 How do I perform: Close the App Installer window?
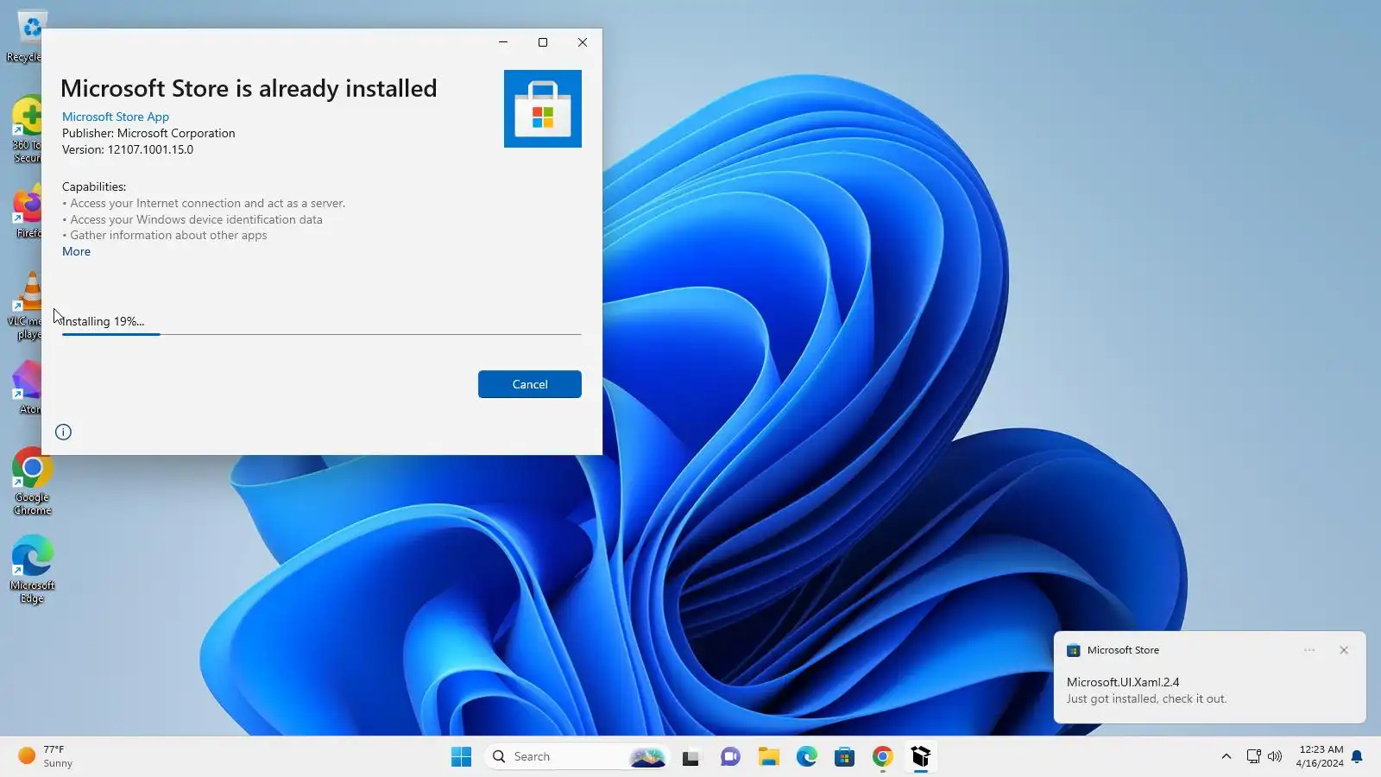[x=583, y=42]
